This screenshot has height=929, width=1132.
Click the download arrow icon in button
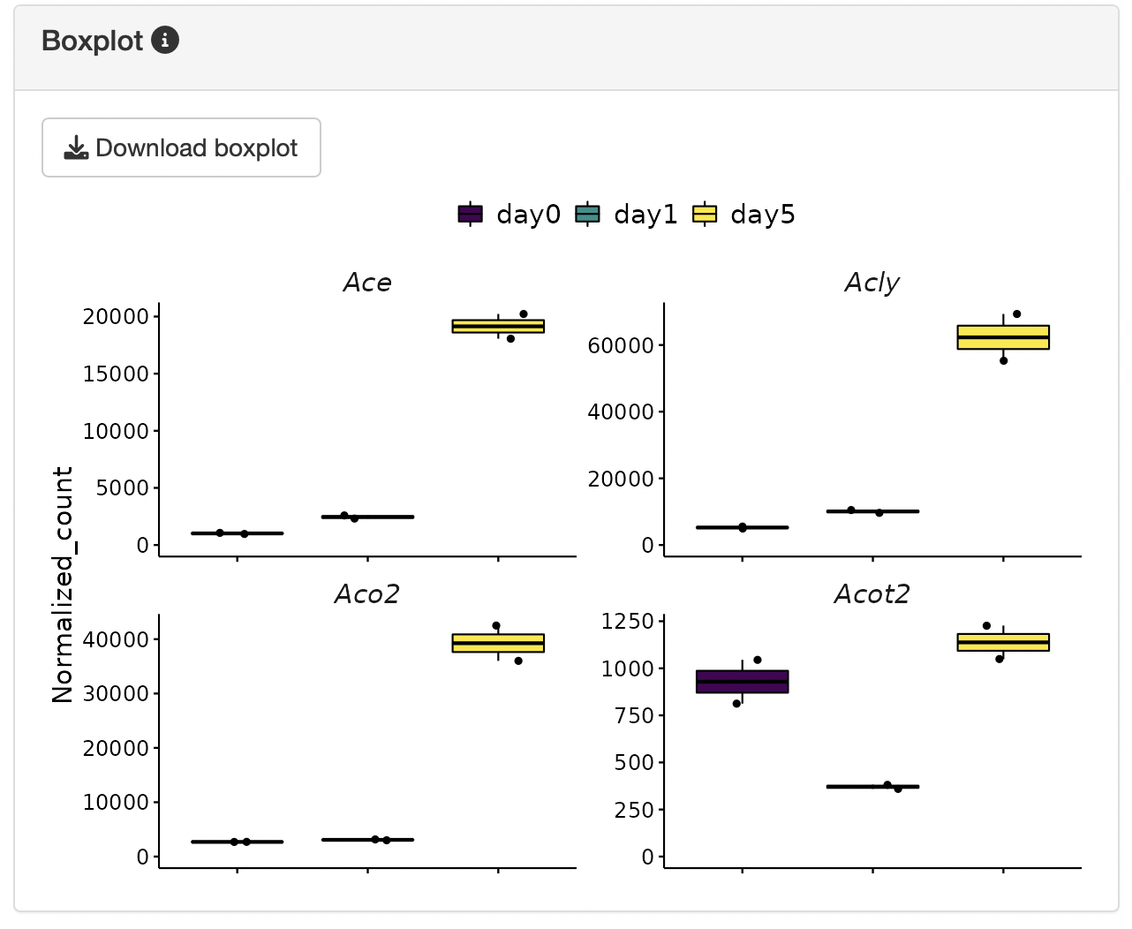(77, 147)
